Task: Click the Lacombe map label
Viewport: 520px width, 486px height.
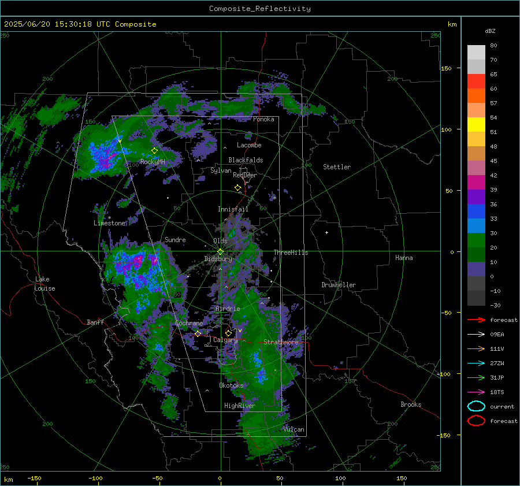Action: click(x=249, y=145)
